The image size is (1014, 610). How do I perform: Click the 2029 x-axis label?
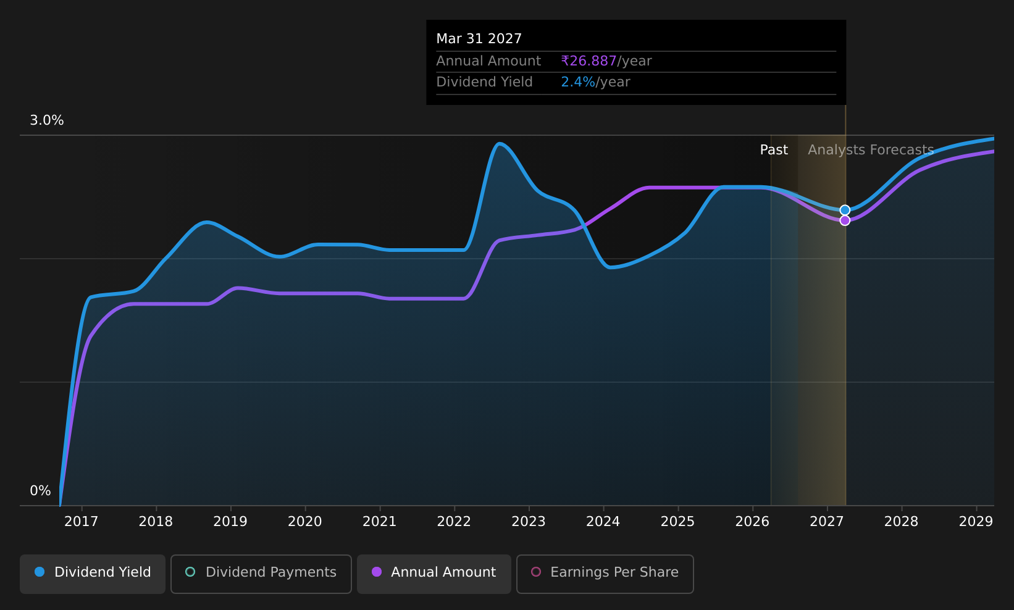(x=976, y=522)
